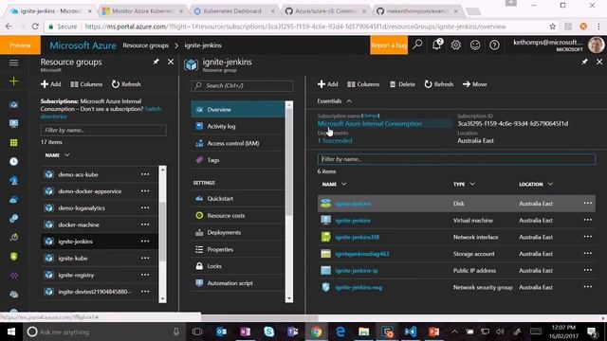Click the search magnifier in top bar
The image size is (607, 341).
(x=417, y=45)
